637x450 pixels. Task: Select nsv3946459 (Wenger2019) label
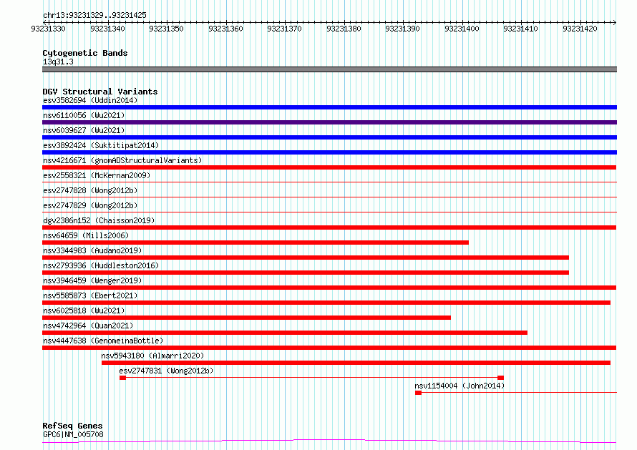coord(92,280)
